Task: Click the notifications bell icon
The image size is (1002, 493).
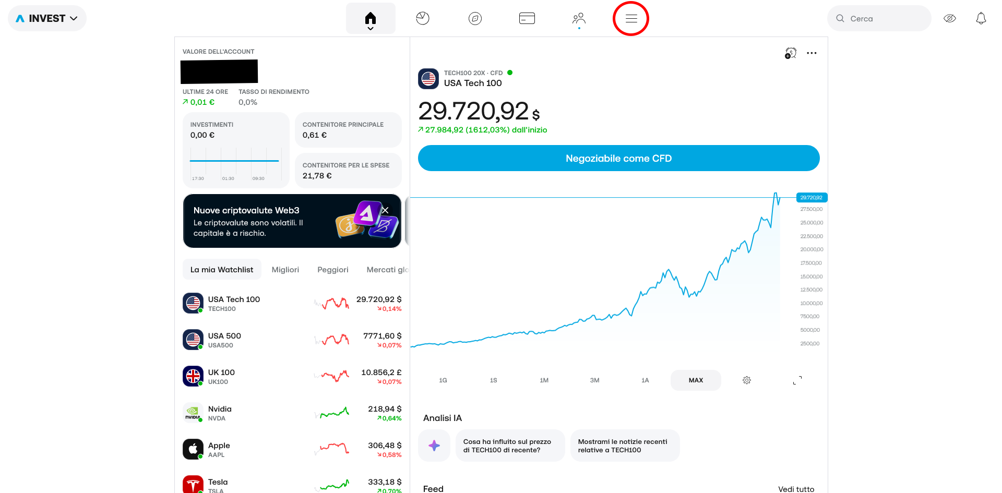Action: 981,18
